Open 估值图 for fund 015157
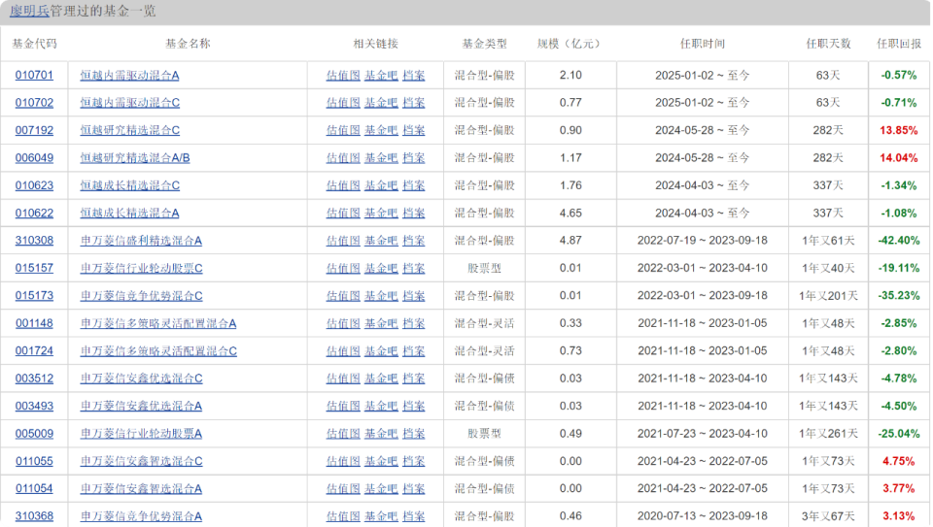Viewport: 933px width, 527px height. (x=343, y=268)
